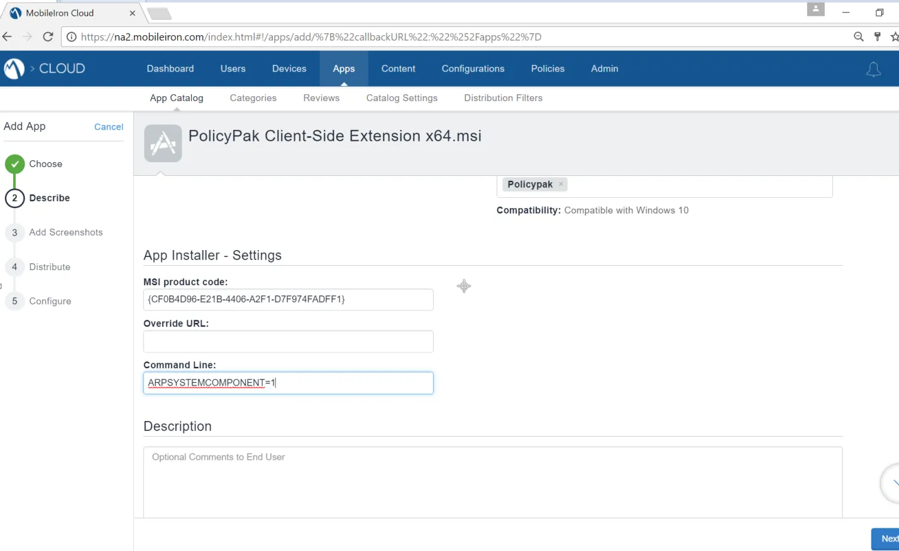The image size is (899, 551).
Task: Click step 4 circle icon
Action: (14, 267)
